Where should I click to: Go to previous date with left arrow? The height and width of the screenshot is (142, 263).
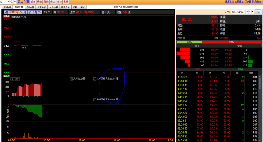250,12
